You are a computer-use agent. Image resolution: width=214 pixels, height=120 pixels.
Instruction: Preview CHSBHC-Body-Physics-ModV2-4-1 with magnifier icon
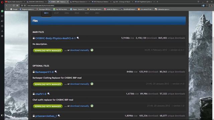78,38
